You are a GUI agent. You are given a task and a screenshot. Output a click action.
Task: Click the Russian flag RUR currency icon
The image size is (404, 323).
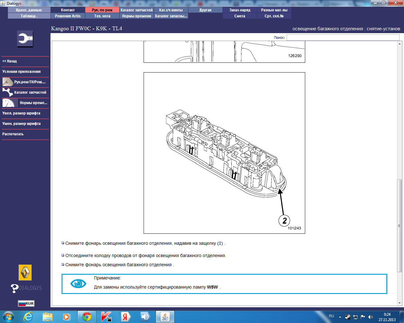click(x=26, y=303)
